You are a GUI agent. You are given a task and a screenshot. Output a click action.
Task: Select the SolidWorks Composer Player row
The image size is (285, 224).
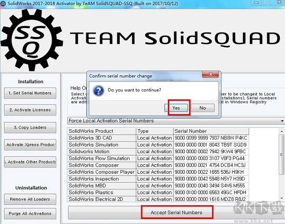click(102, 172)
